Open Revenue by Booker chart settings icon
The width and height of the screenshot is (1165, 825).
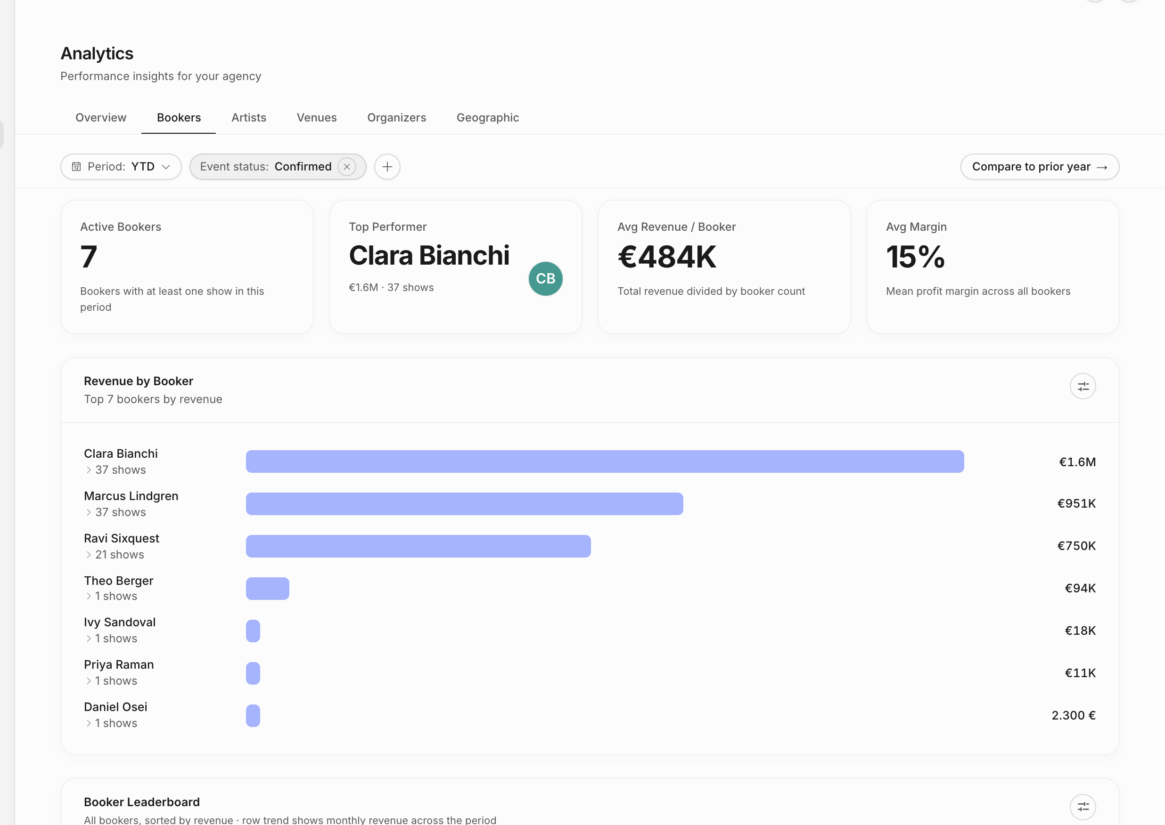coord(1083,387)
